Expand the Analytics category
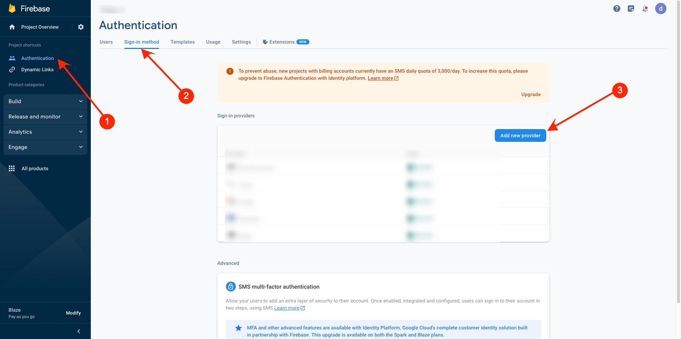Image resolution: width=681 pixels, height=339 pixels. [45, 132]
